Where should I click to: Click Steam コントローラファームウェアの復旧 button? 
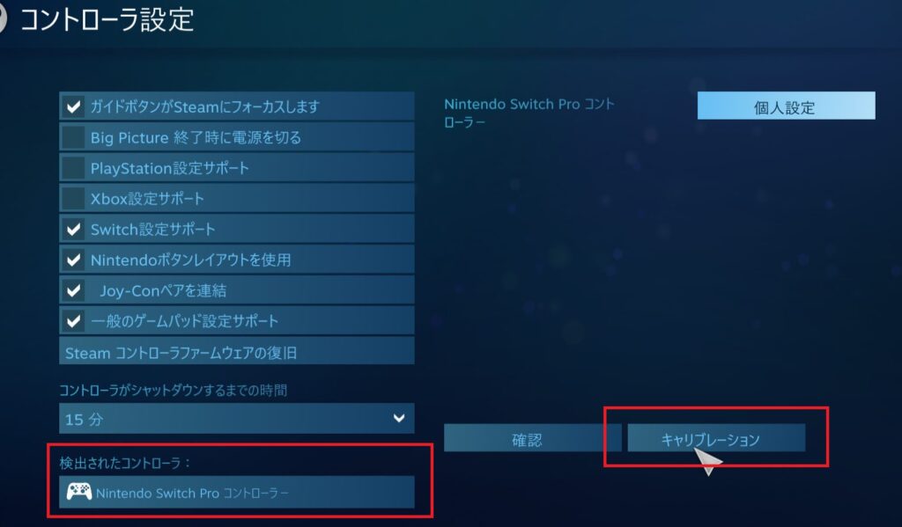click(x=236, y=351)
